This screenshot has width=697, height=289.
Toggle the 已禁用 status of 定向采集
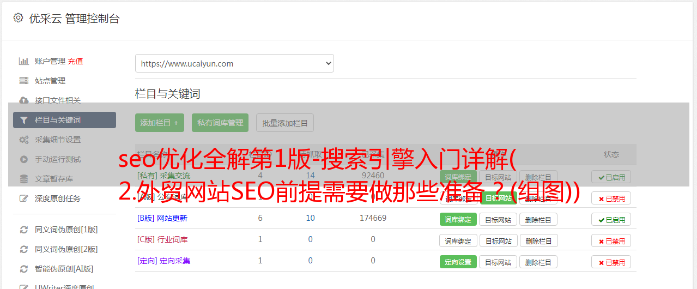611,262
